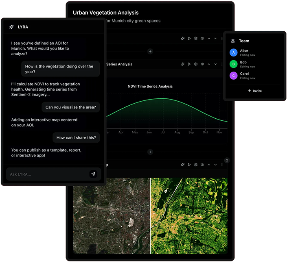Open settings for the NDVI Time Series cell
This screenshot has height=263, width=287.
(196, 64)
